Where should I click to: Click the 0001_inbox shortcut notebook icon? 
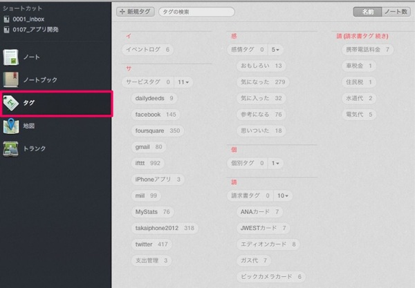(7, 19)
